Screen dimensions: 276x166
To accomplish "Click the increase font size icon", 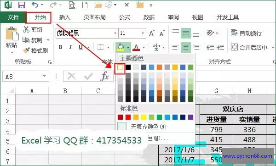I will (x=152, y=33).
